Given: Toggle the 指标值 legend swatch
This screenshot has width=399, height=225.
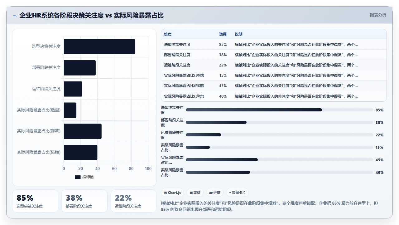Looking at the screenshot, I should coord(78,177).
